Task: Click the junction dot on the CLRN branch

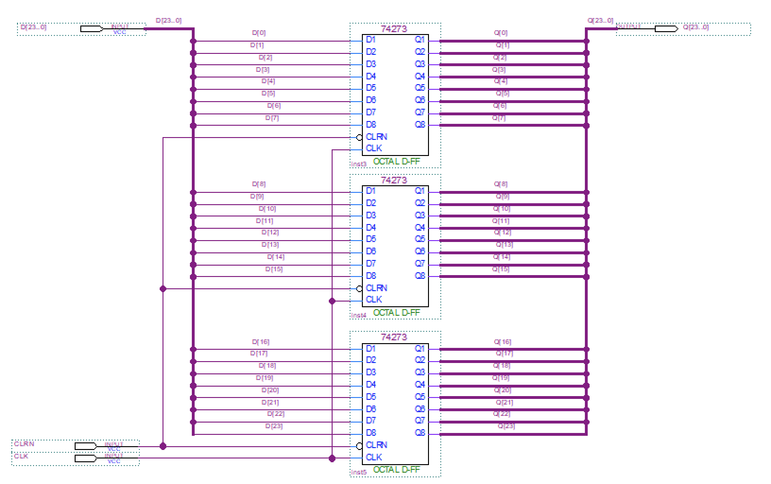Action: (x=164, y=288)
